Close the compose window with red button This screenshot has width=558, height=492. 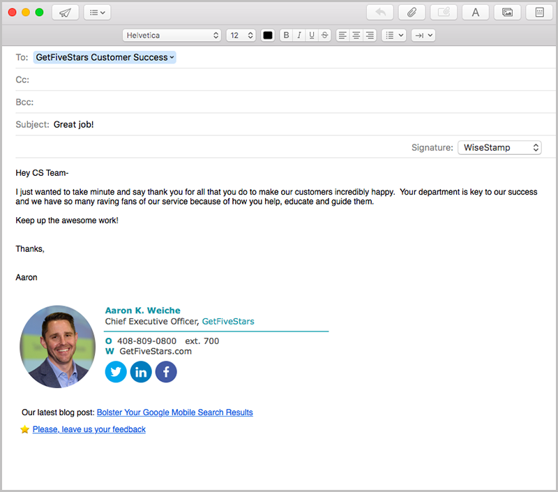point(12,13)
